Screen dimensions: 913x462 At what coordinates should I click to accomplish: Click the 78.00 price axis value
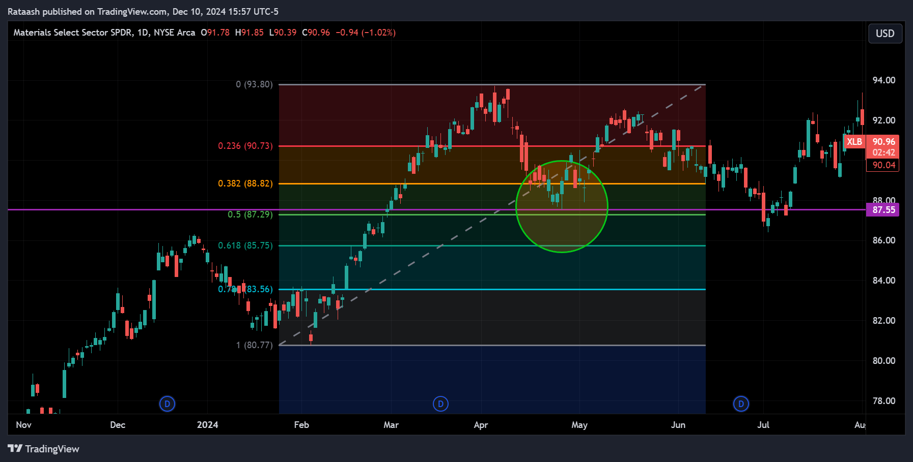[883, 401]
